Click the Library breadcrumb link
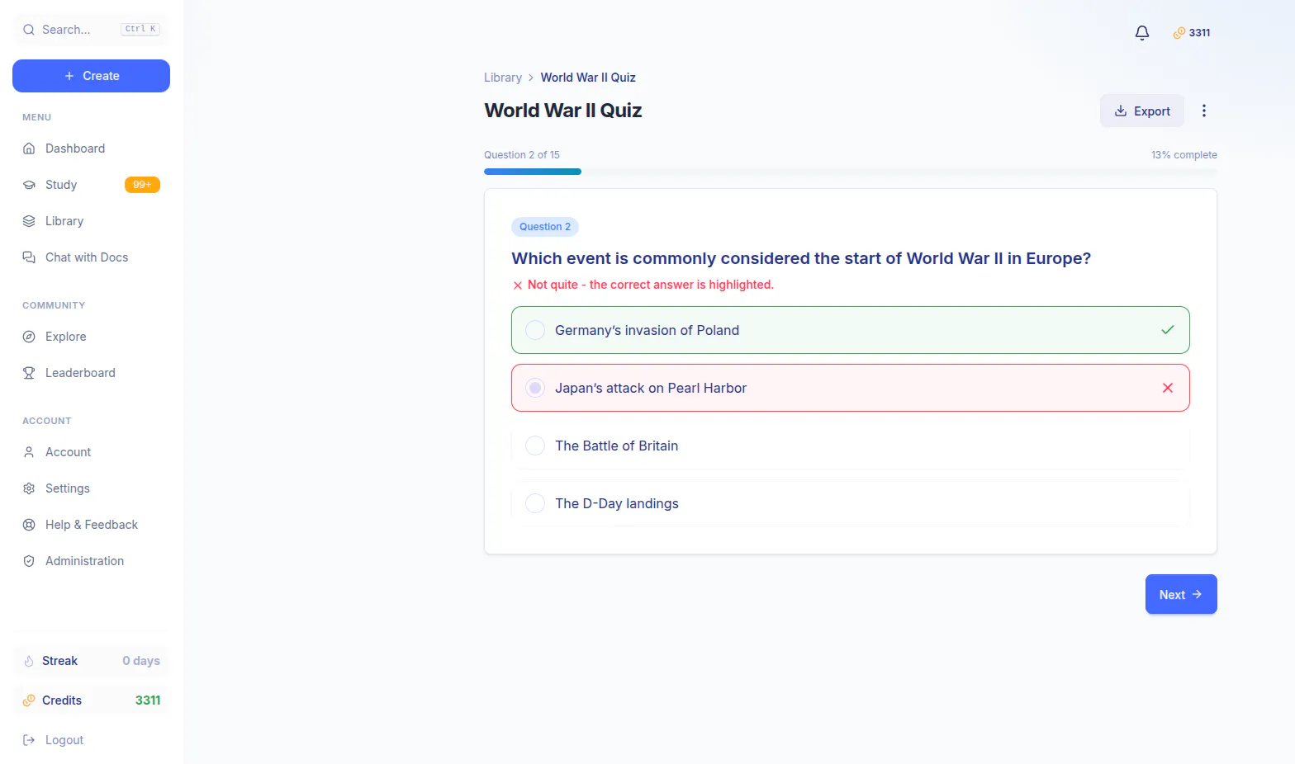The image size is (1295, 764). 503,78
